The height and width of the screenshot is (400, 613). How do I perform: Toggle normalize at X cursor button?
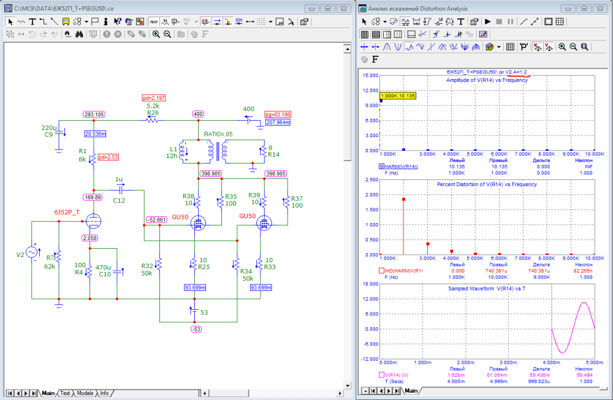pos(537,47)
